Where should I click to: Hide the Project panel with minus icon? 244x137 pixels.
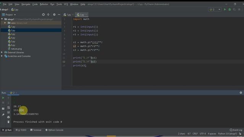point(59,14)
